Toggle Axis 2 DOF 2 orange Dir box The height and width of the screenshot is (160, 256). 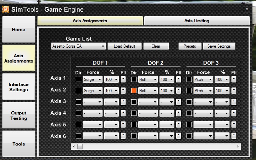tap(134, 90)
